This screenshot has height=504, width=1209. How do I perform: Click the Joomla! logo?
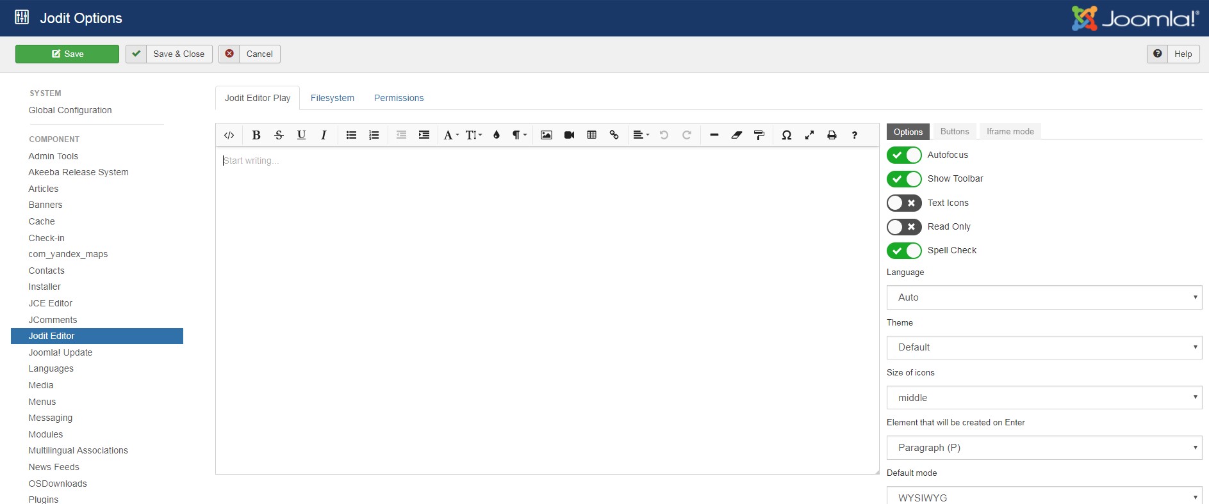(x=1135, y=19)
